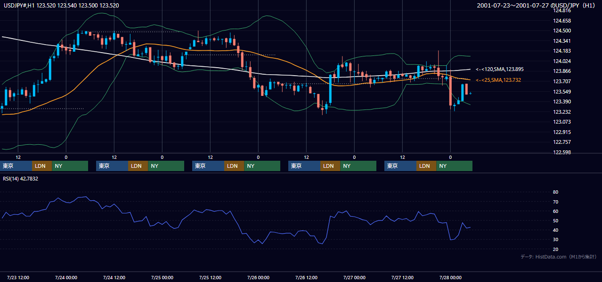Click the rightmost 東京 session block

point(400,166)
